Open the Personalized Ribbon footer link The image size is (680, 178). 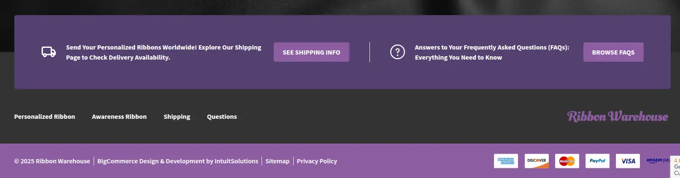(x=45, y=117)
